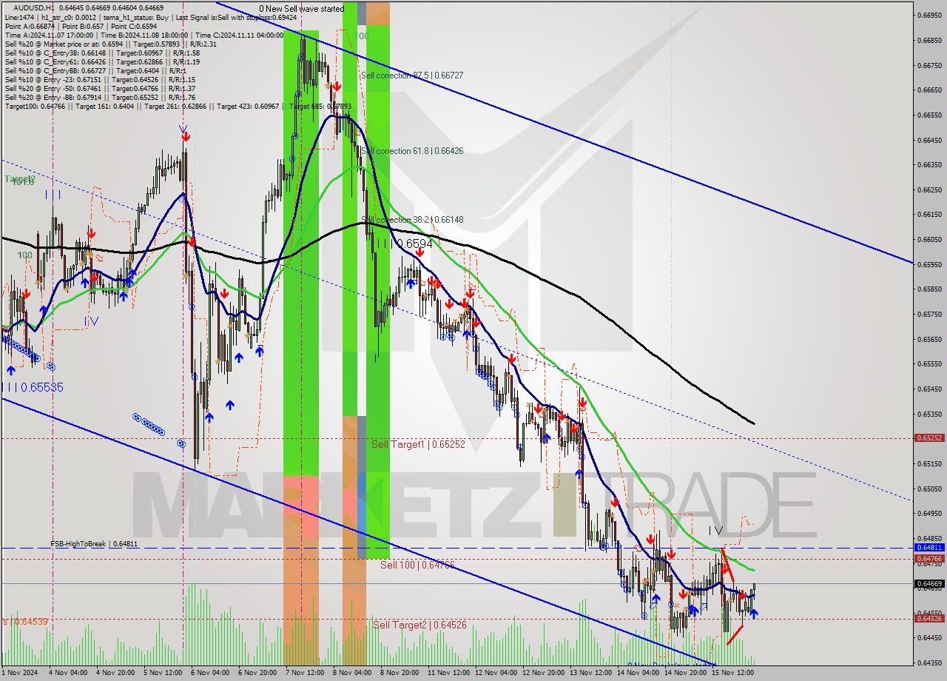This screenshot has width=947, height=681.
Task: Click red 0.65252 price tag on axis
Action: pos(929,438)
